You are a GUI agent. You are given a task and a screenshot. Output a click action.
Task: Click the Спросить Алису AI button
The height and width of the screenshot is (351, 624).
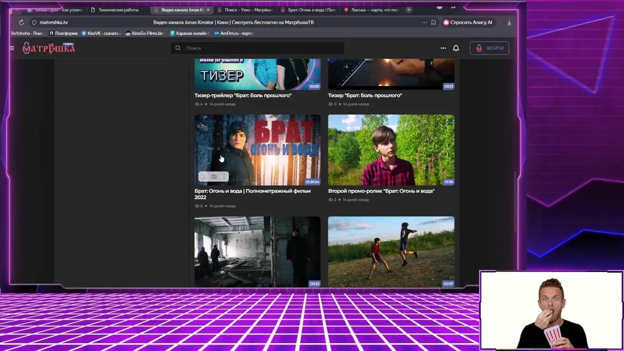click(x=468, y=22)
